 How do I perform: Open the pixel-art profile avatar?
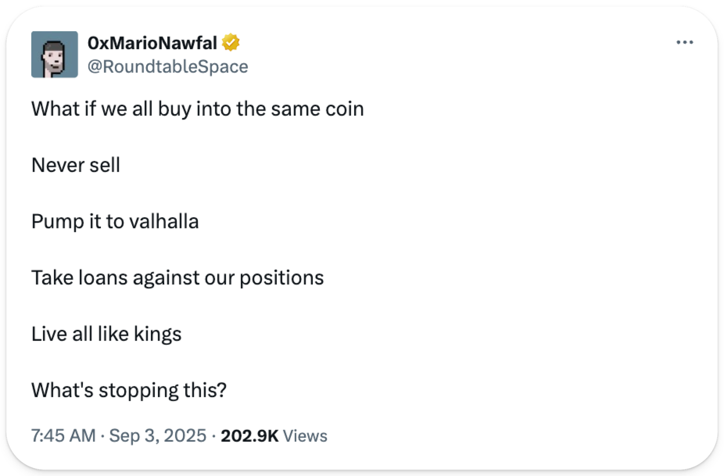pyautogui.click(x=54, y=54)
